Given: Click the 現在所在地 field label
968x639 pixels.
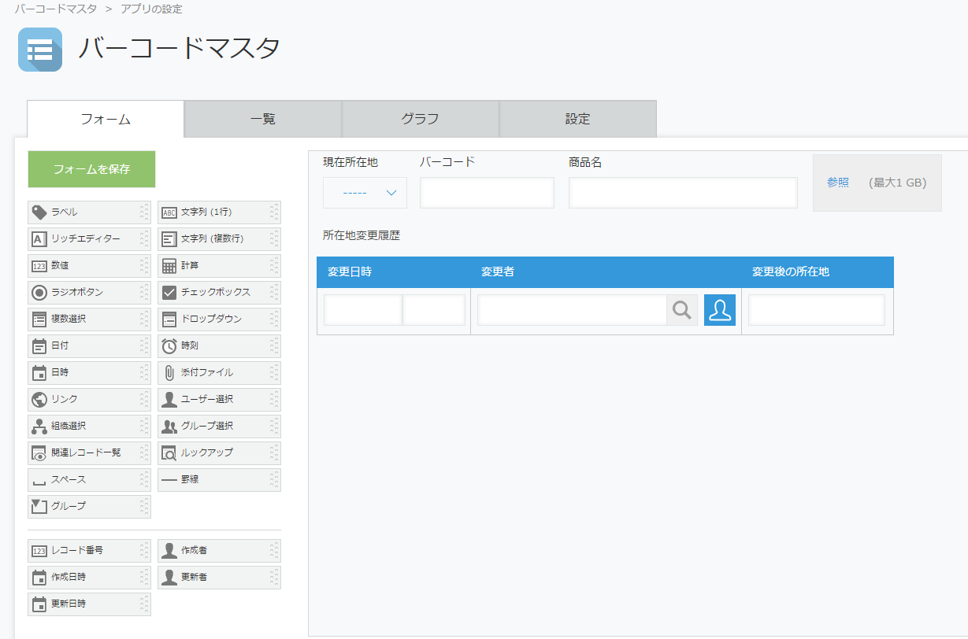Looking at the screenshot, I should click(x=350, y=162).
